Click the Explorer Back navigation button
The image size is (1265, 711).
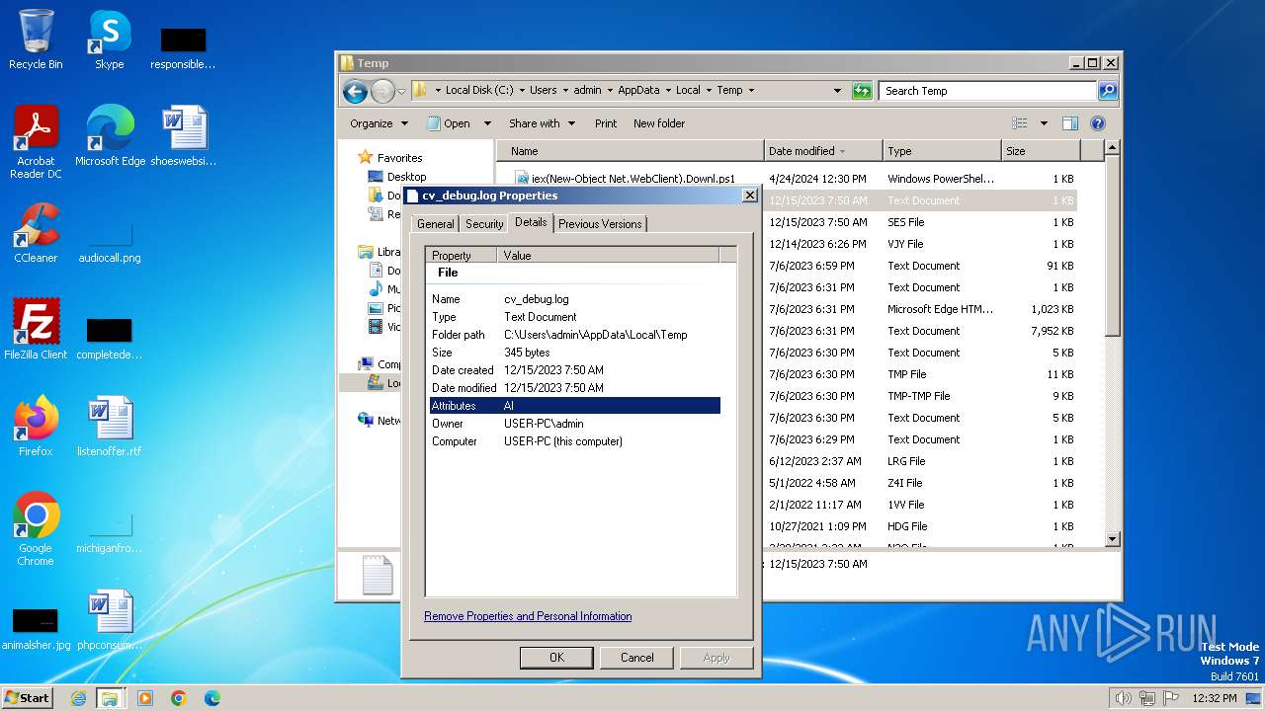355,91
